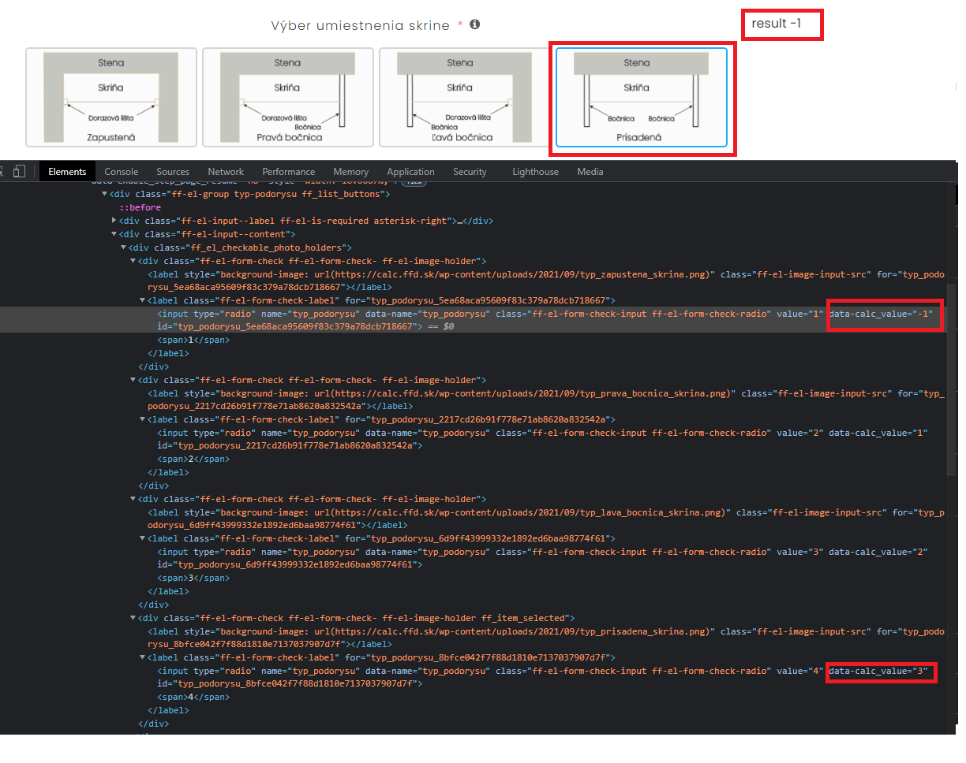Image resolution: width=966 pixels, height=763 pixels.
Task: Open the Performance tab
Action: pyautogui.click(x=289, y=172)
